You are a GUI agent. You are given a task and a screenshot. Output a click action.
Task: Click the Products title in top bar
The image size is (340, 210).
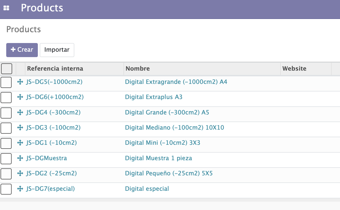pyautogui.click(x=42, y=8)
